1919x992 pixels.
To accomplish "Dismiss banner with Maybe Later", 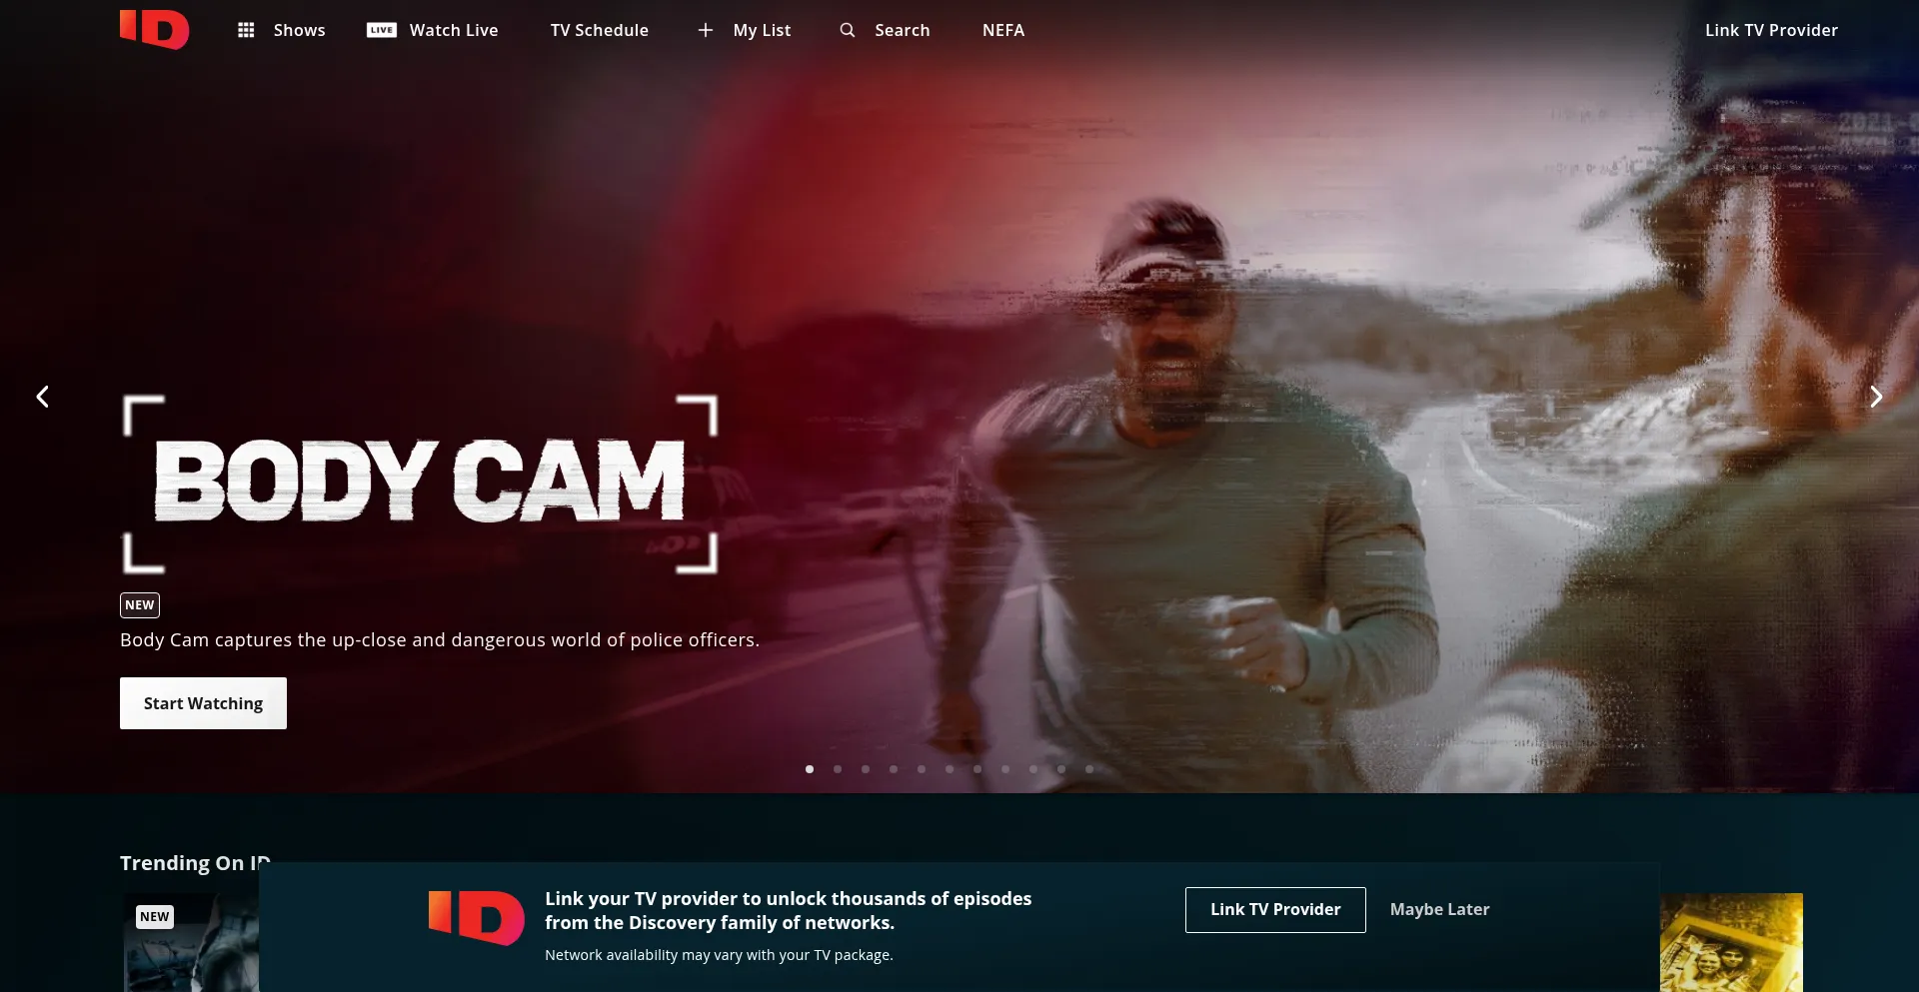I will (1439, 909).
